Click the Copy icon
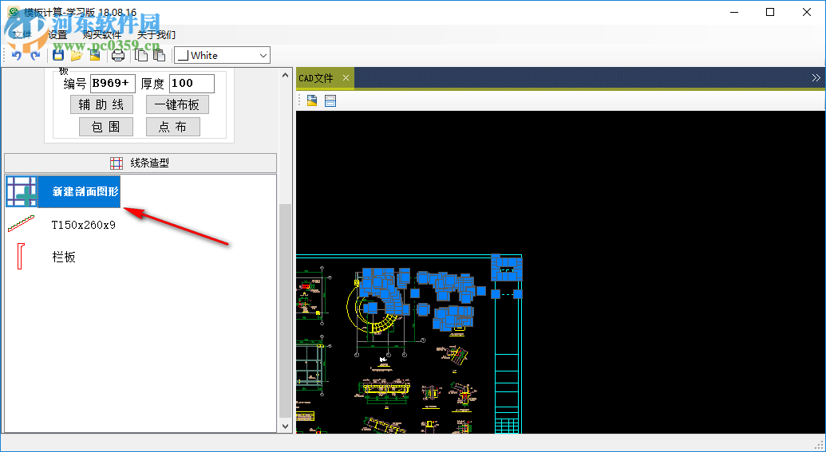 point(141,55)
